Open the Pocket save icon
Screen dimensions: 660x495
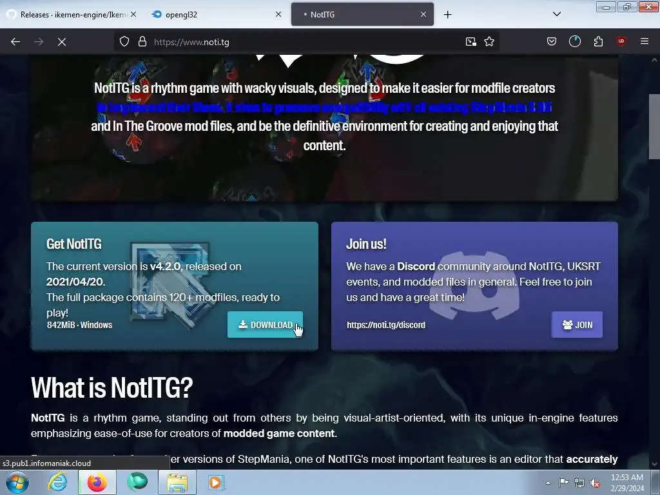552,41
